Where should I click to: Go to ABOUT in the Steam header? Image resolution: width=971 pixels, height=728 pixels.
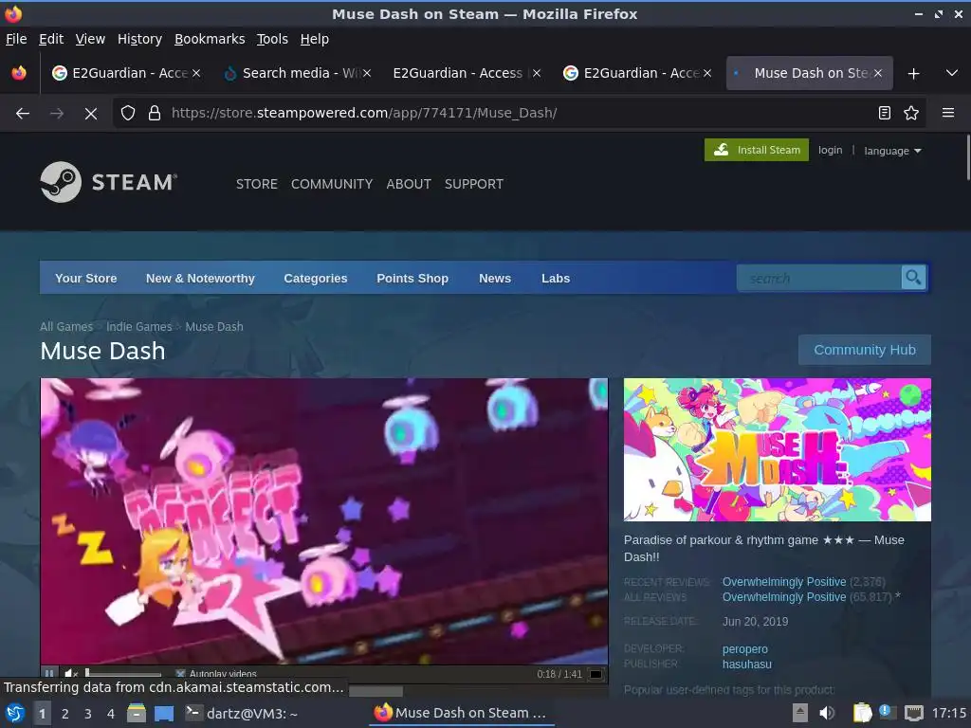[409, 184]
